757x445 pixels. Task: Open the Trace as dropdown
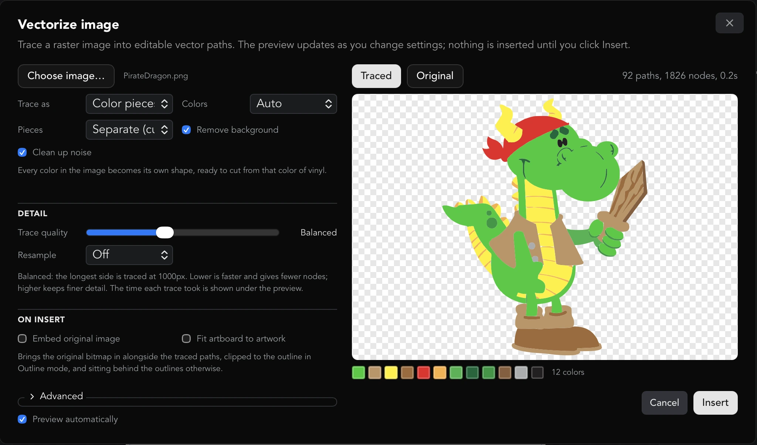[x=129, y=104]
